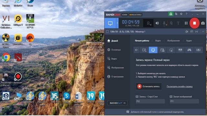This screenshot has height=116, width=207.
Task: Toggle the speaker sound icon
Action: click(x=157, y=23)
